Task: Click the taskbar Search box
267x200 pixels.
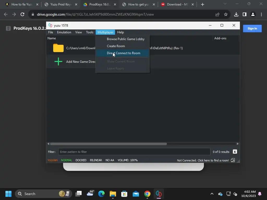Action: pos(44,194)
